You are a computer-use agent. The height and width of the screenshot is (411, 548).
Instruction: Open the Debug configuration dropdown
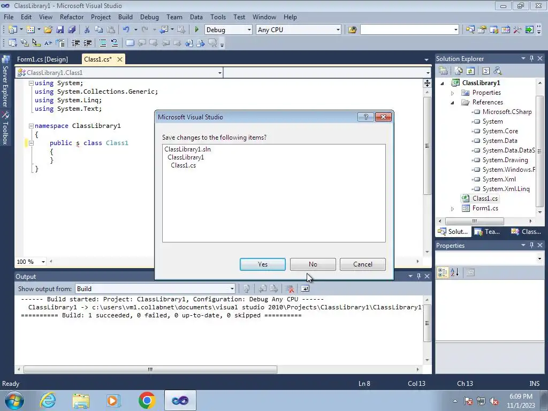(249, 30)
